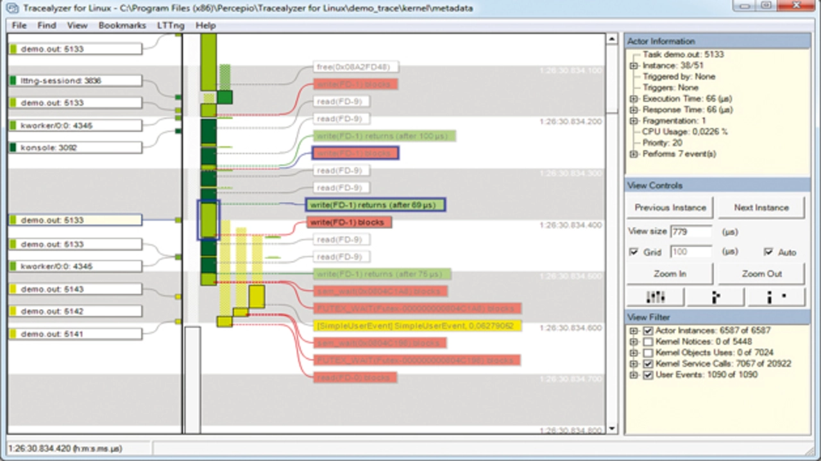
Task: Click the sliders-style view mode icon button
Action: 655,297
